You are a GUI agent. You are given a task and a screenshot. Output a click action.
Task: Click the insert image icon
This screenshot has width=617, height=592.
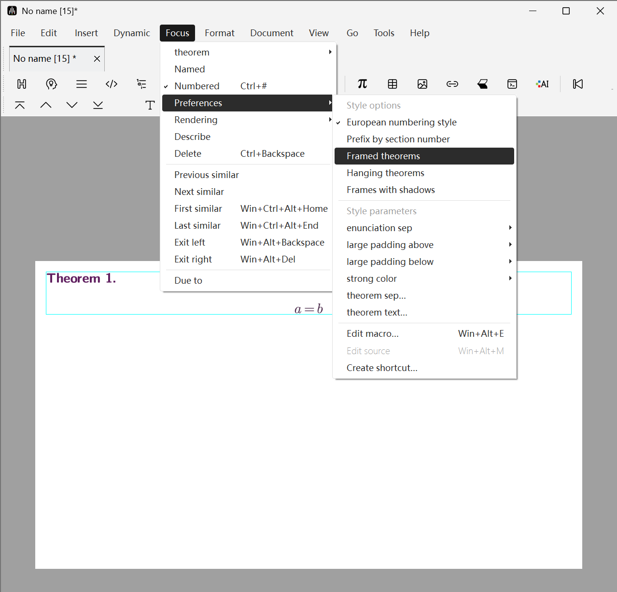point(422,84)
